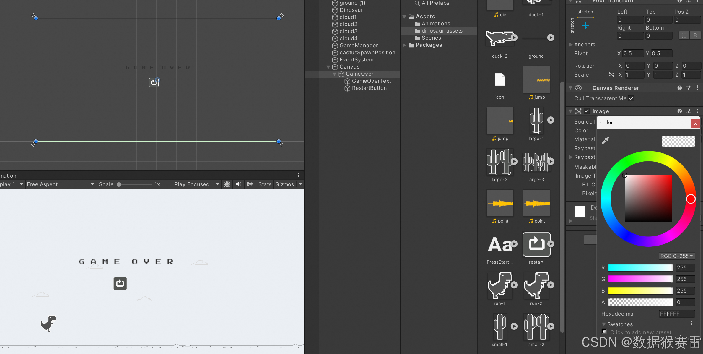Open the Play Focused dropdown
The height and width of the screenshot is (354, 703).
pos(196,184)
